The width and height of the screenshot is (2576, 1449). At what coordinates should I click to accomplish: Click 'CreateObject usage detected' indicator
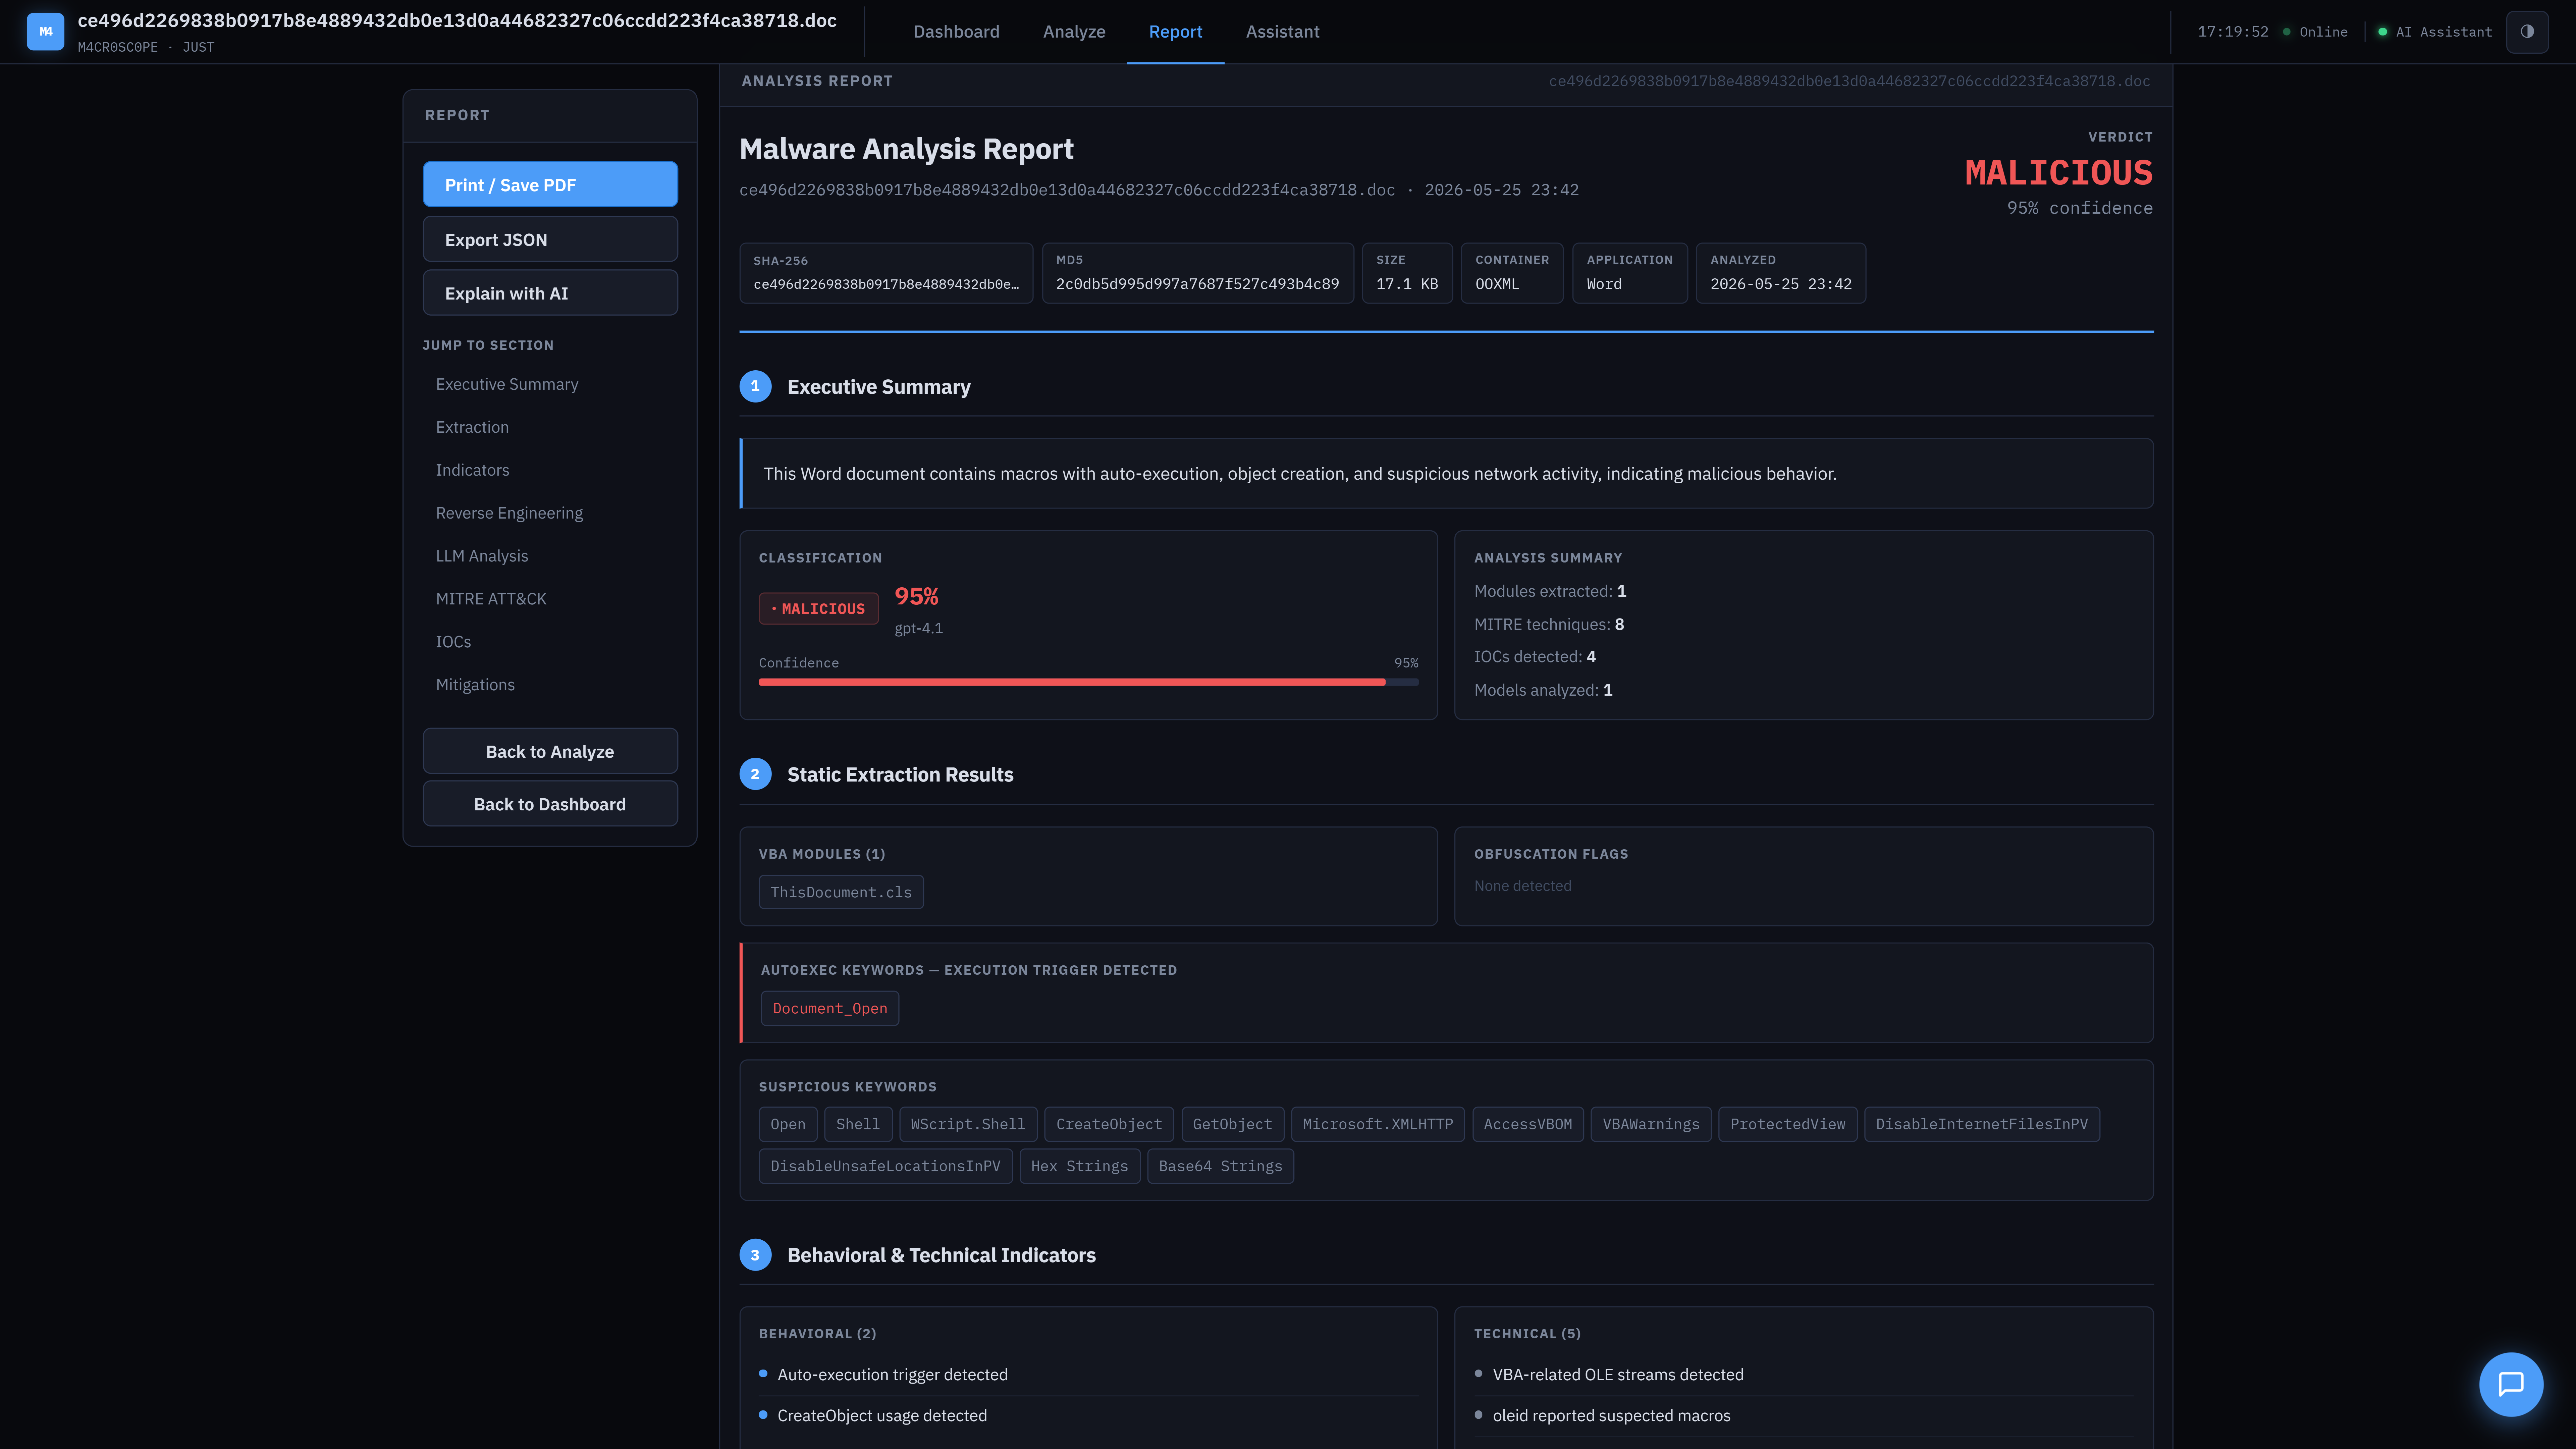coord(882,1416)
